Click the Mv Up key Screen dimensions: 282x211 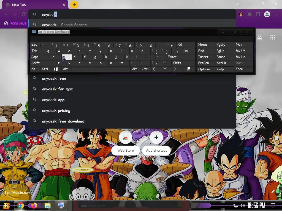click(243, 51)
